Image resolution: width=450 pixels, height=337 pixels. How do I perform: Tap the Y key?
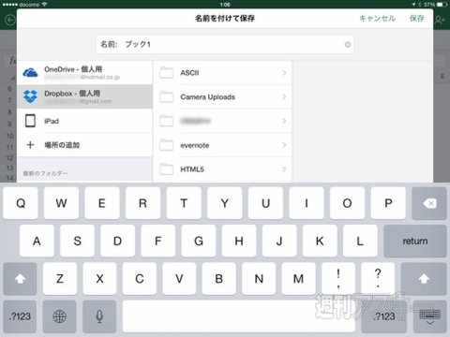click(x=225, y=203)
